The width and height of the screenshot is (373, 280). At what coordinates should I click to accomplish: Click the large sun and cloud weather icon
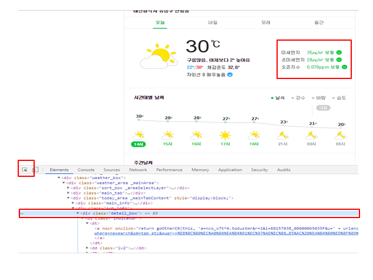tap(159, 57)
